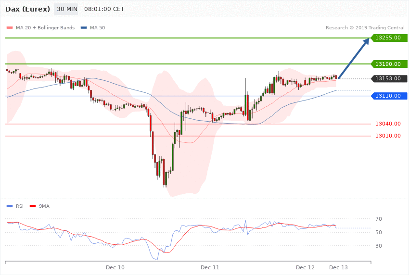The width and height of the screenshot is (409, 277).
Task: Click the RSI 70 axis value
Action: [379, 219]
